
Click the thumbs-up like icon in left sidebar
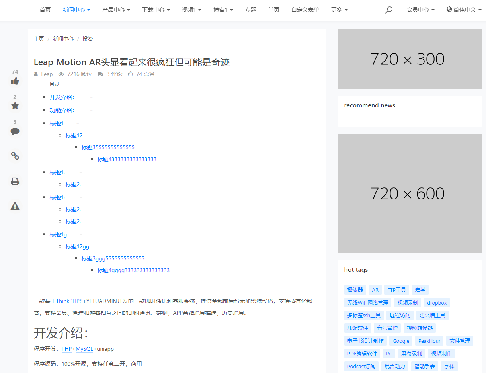[15, 81]
